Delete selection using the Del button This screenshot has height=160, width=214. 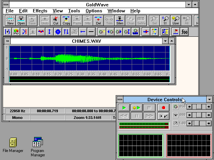click(x=98, y=20)
